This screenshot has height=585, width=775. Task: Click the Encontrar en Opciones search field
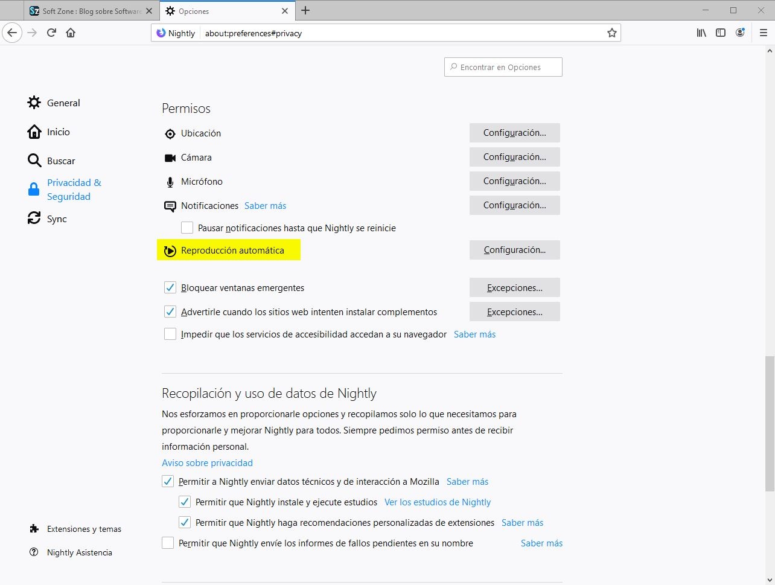pos(503,67)
